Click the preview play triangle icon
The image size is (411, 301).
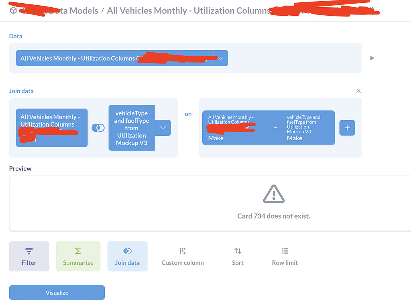[x=372, y=58]
